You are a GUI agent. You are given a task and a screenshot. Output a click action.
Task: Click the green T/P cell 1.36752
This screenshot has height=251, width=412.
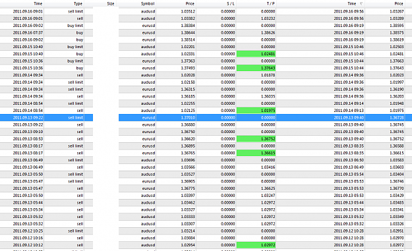click(256, 139)
